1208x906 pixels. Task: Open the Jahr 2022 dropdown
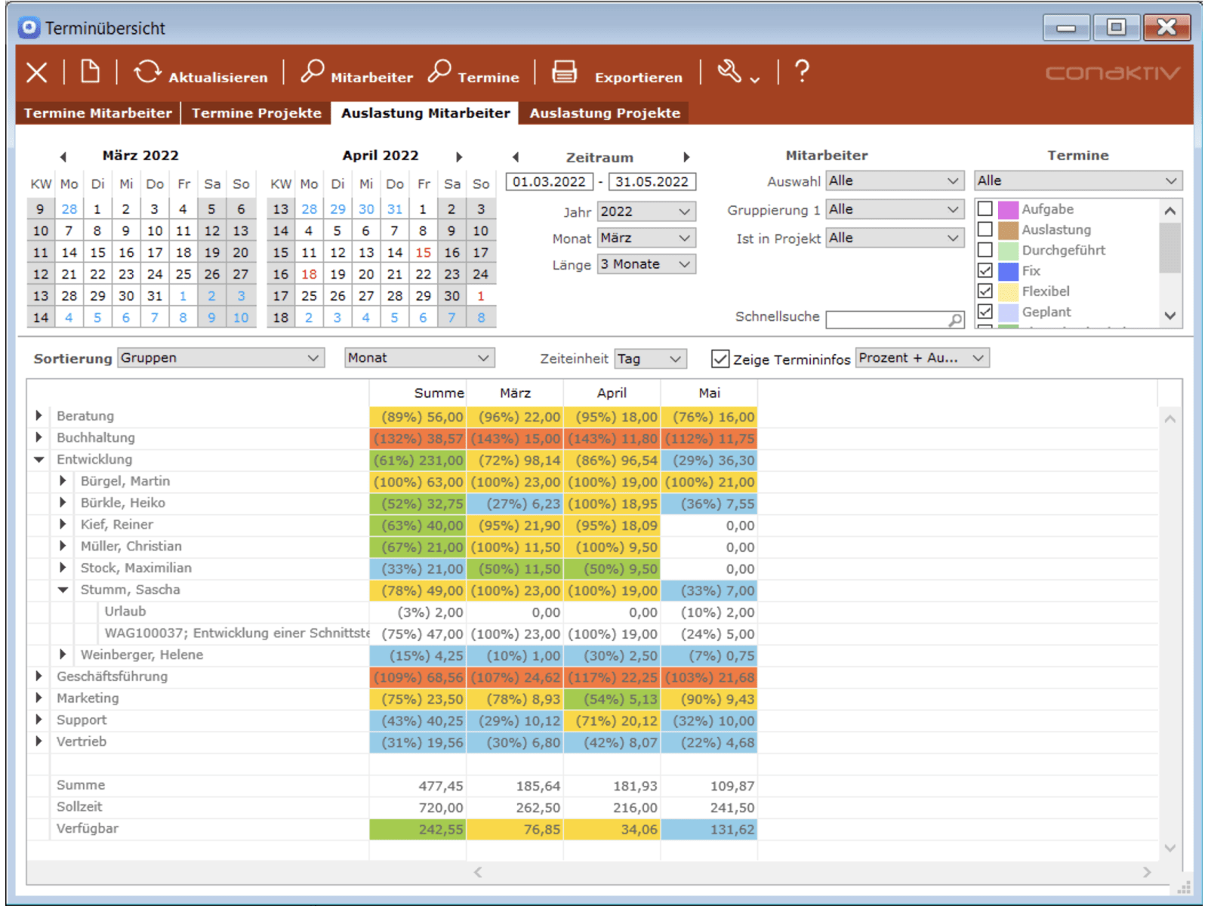(x=646, y=211)
